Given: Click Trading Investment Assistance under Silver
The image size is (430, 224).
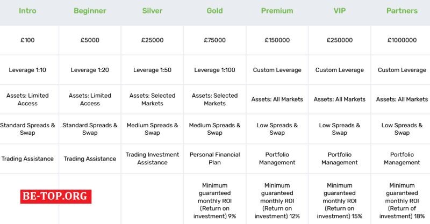Looking at the screenshot, I should (152, 158).
